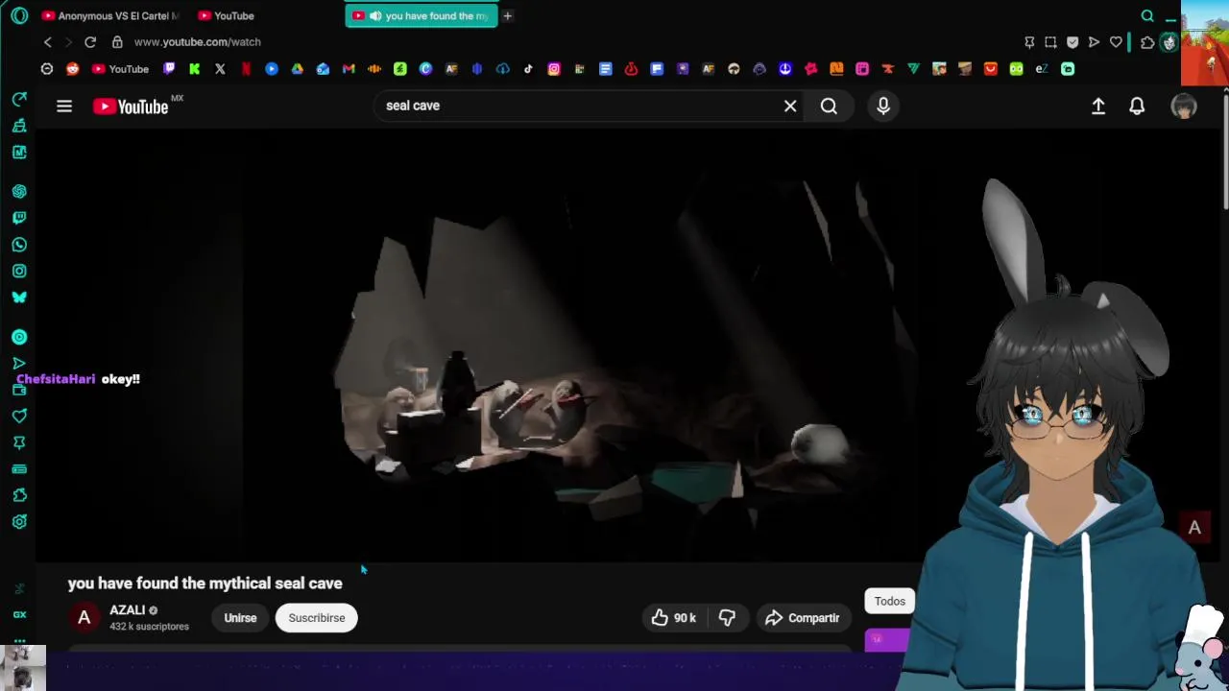Open site info padlock icon
The width and height of the screenshot is (1229, 691).
pyautogui.click(x=117, y=42)
